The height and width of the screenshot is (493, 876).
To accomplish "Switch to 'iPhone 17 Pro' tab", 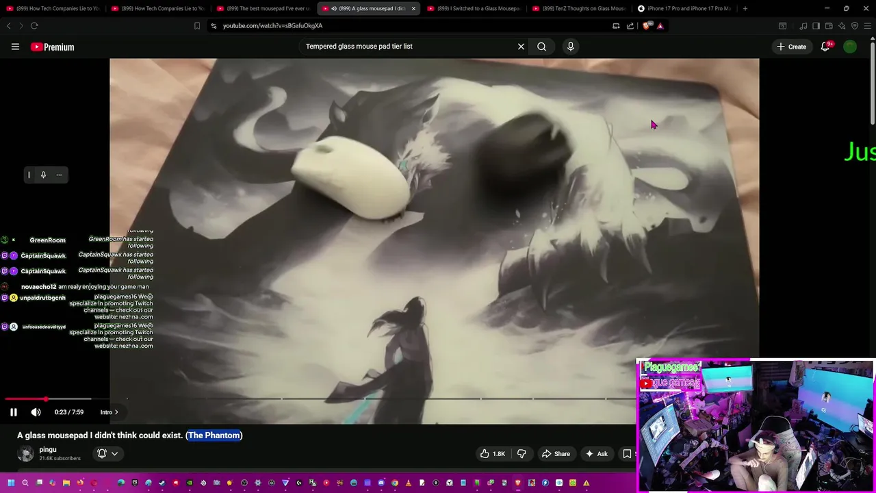I will point(684,8).
